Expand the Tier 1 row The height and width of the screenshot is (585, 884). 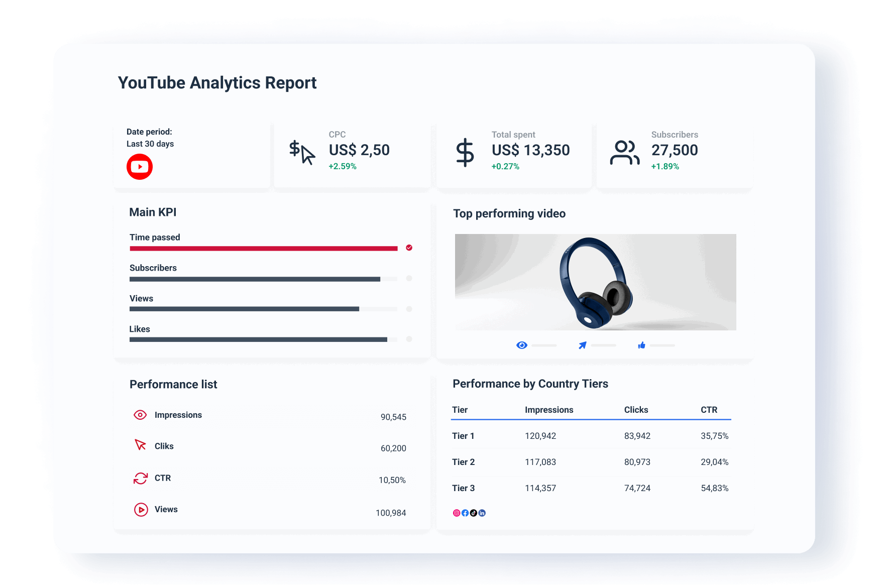coord(463,436)
